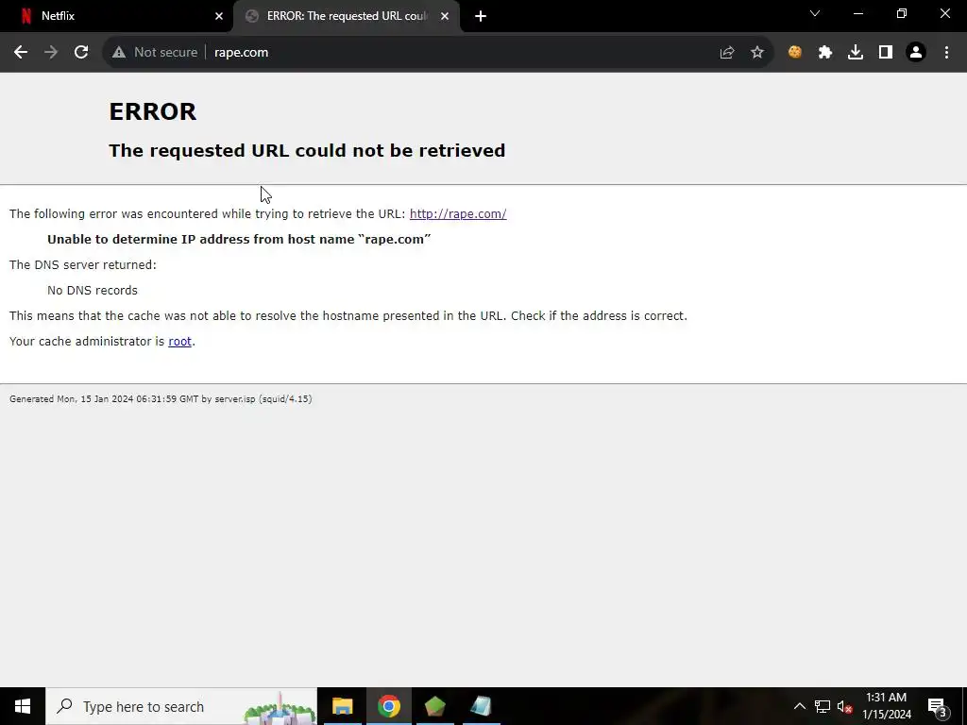Screen dimensions: 967x725
Task: Click the taskbar search box
Action: 181,706
